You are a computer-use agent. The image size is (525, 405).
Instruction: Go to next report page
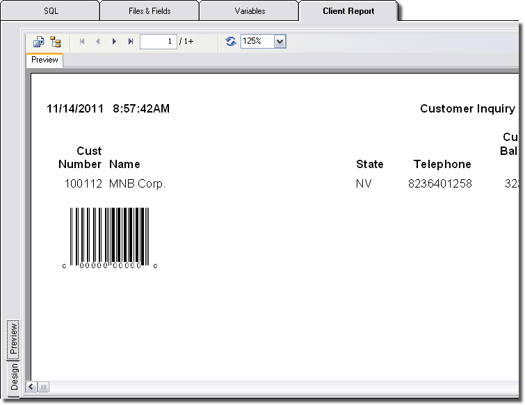(x=114, y=42)
